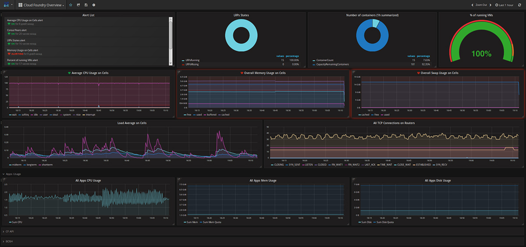This screenshot has width=526, height=247.
Task: Open the % of running VMs title menu
Action: 481,15
